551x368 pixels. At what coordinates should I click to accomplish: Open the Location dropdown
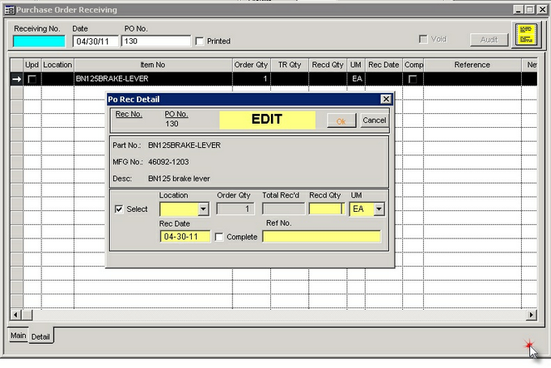(x=204, y=209)
